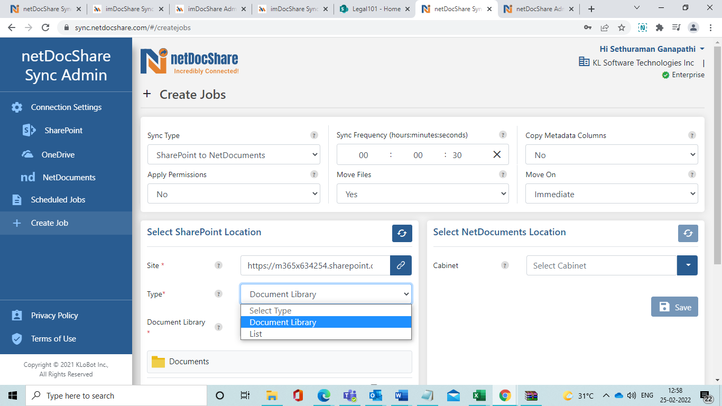This screenshot has height=406, width=722.
Task: Open the Hi Sethuraman Ganapathi user menu
Action: (x=652, y=49)
